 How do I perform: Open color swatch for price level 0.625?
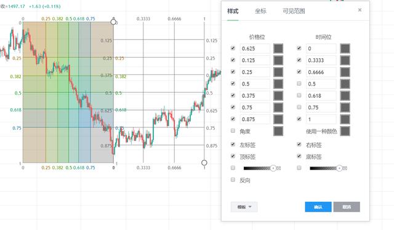278,49
